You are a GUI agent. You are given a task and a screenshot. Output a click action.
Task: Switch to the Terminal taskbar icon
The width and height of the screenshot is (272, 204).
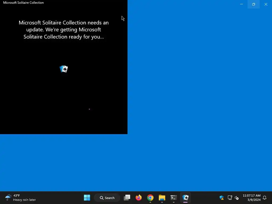[174, 198]
